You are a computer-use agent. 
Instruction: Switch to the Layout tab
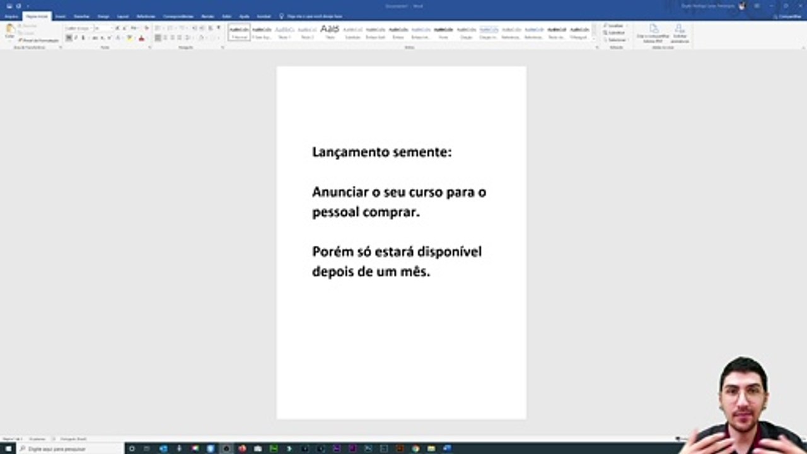(123, 16)
